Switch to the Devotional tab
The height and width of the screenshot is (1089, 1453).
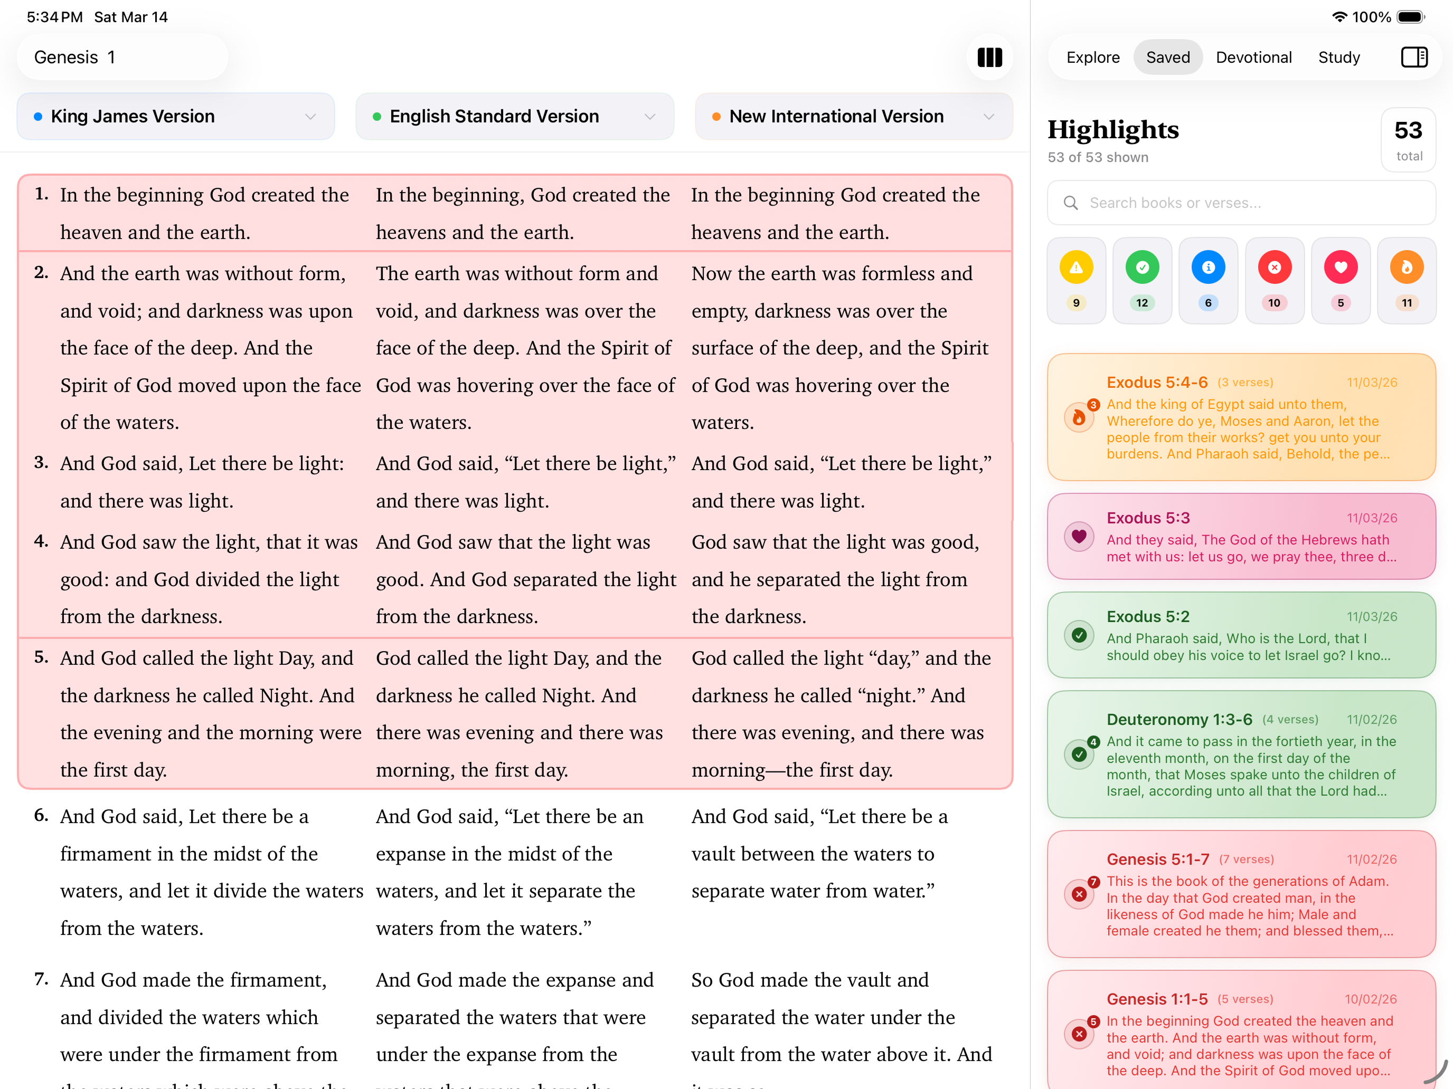pos(1253,58)
